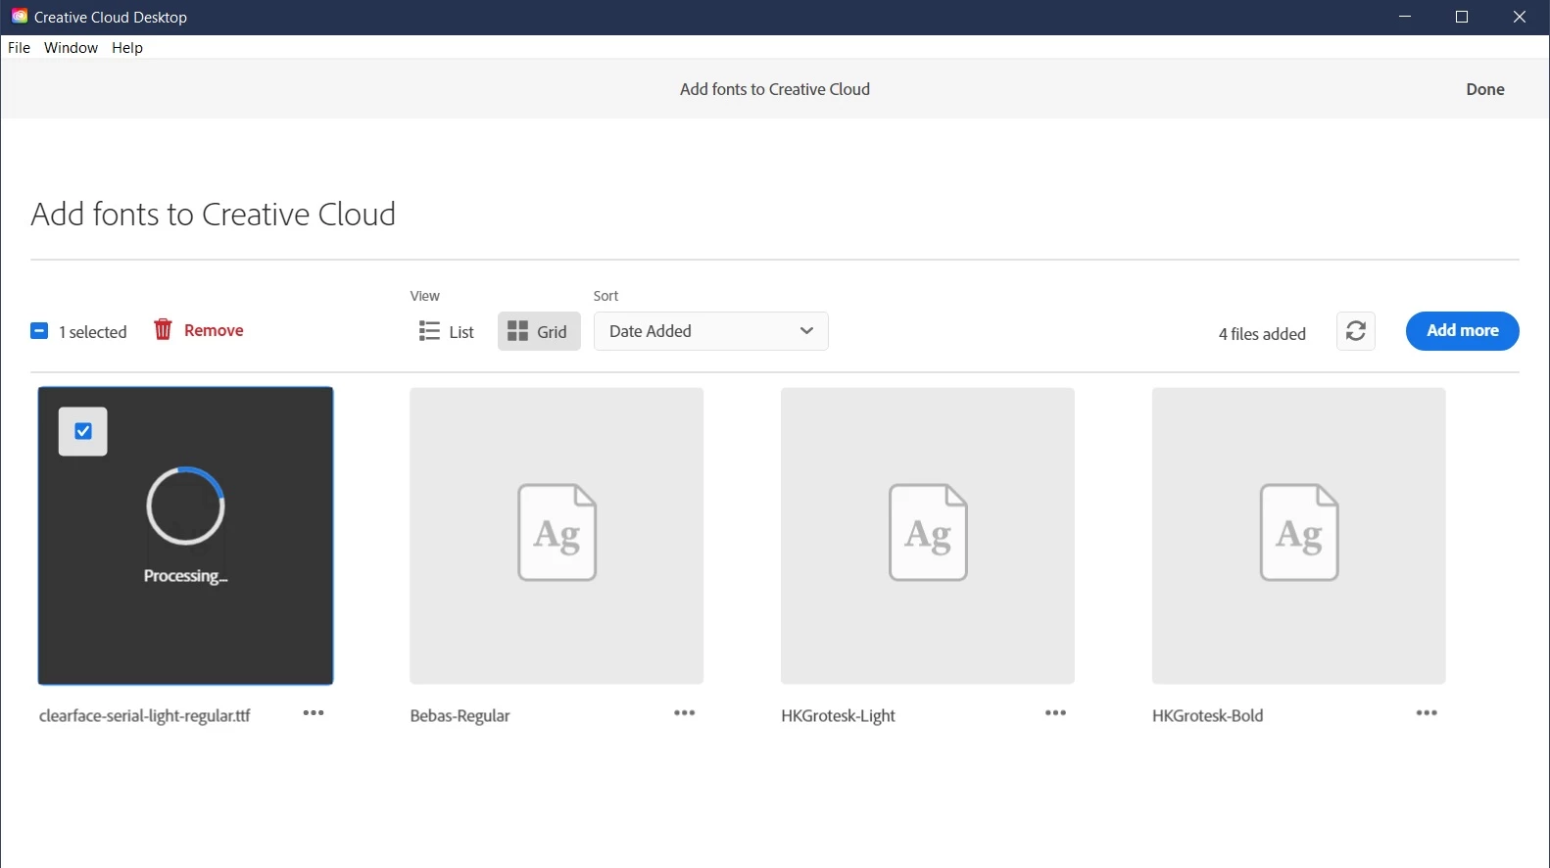Click the HKGrotesk-Light file name
1550x868 pixels.
[x=839, y=716]
